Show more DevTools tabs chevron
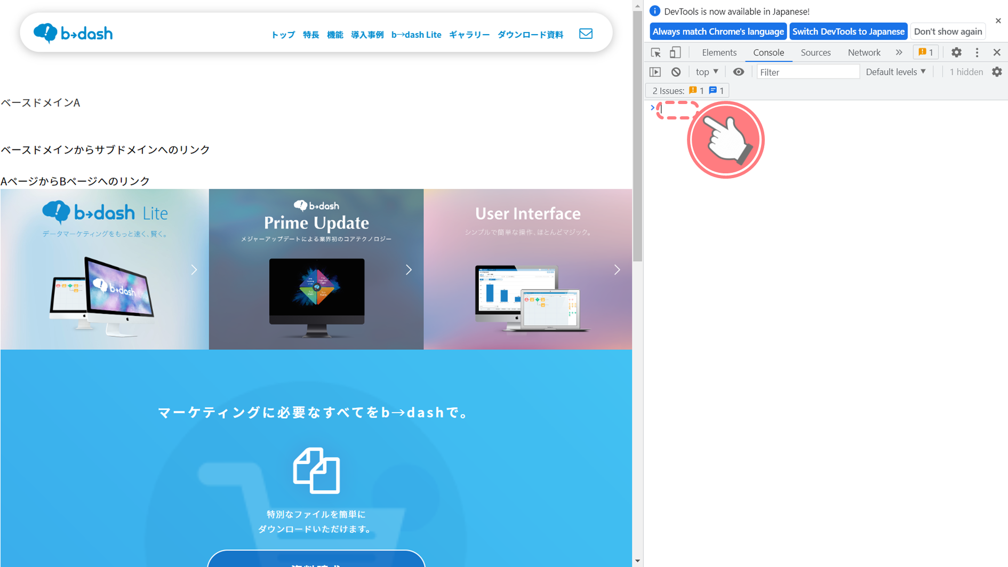Image resolution: width=1008 pixels, height=567 pixels. (x=899, y=52)
